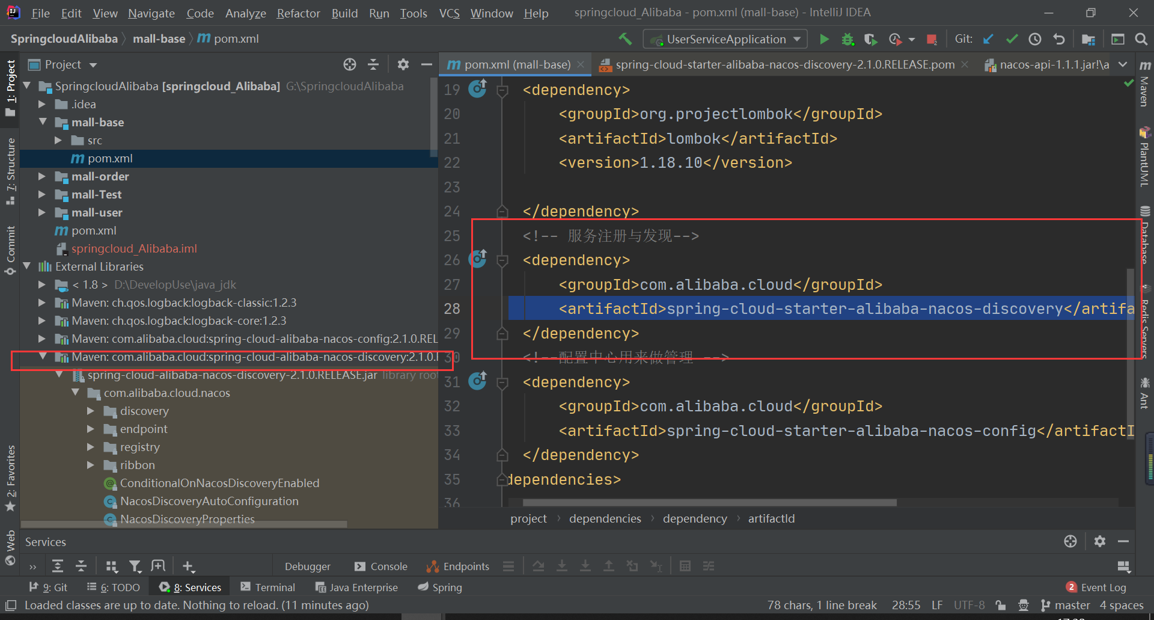
Task: Toggle read-only lock in status bar
Action: [1000, 605]
